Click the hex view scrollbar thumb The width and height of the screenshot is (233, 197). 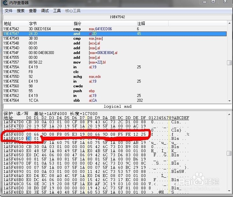click(229, 153)
